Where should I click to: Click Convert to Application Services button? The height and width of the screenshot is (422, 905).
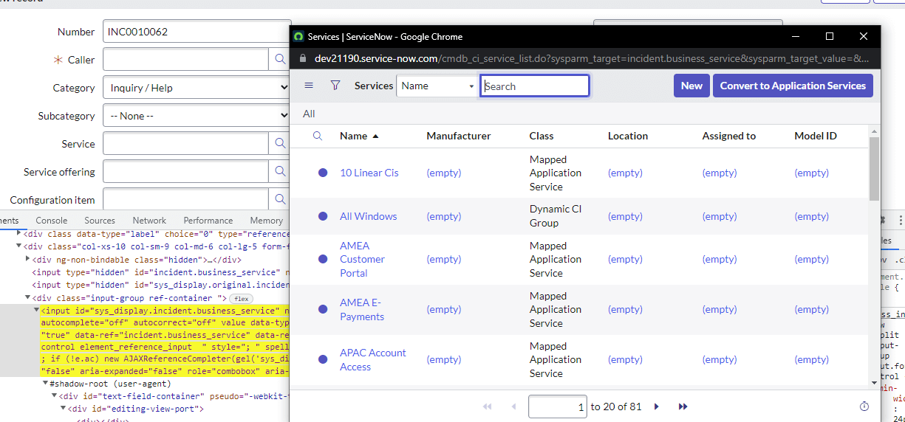[793, 86]
